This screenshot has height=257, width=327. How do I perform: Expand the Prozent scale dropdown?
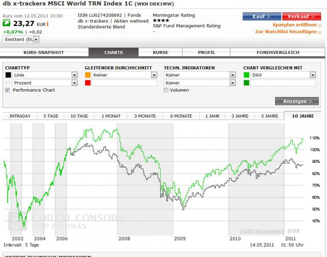point(45,83)
